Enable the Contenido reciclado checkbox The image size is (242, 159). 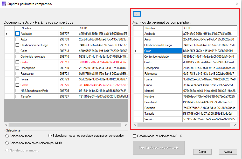coord(17,57)
